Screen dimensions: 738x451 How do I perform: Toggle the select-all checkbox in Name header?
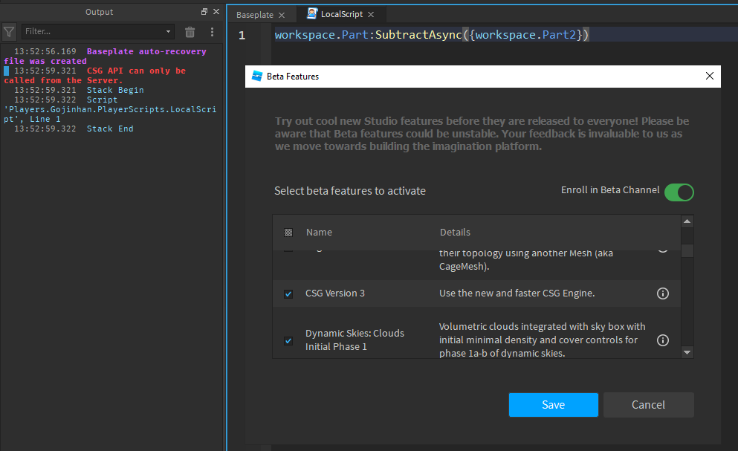coord(288,233)
